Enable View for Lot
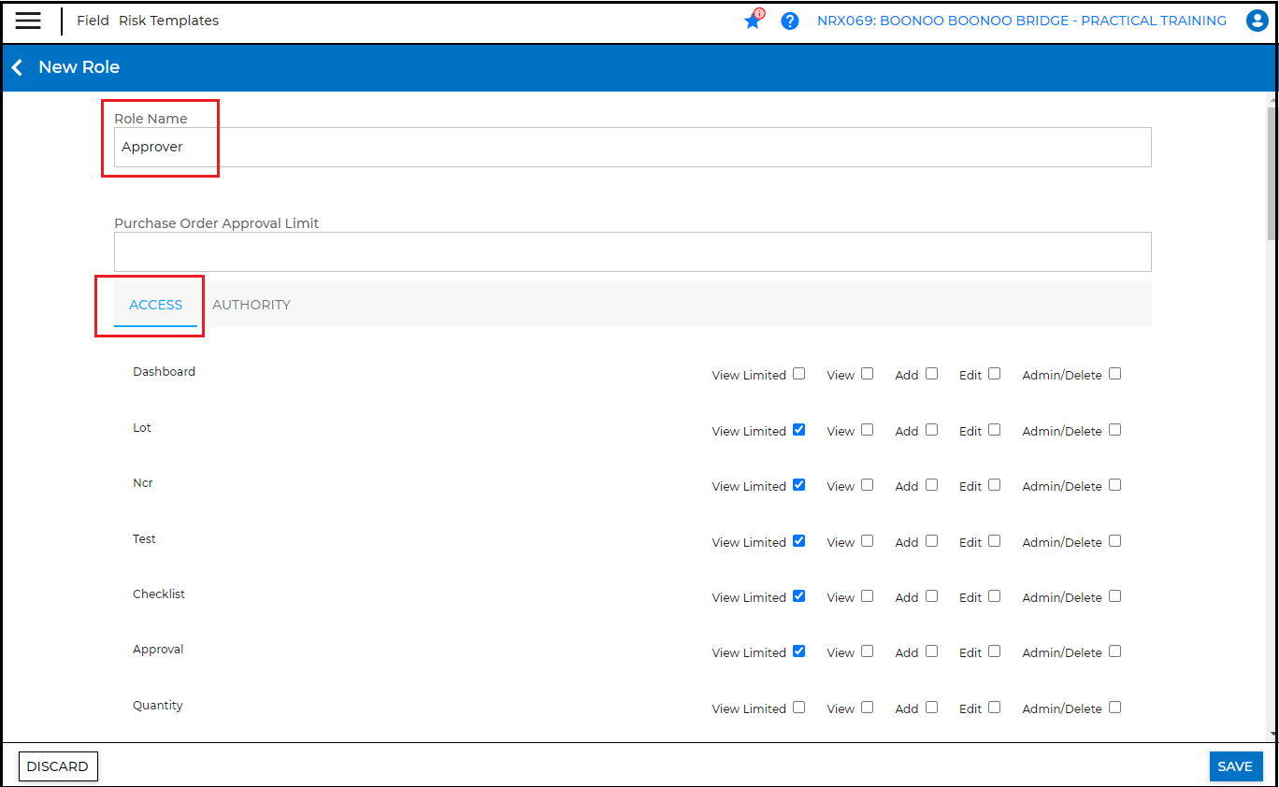This screenshot has height=787, width=1279. (868, 430)
